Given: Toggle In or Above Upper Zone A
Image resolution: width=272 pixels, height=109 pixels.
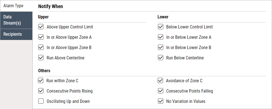Looking at the screenshot, I should (41, 37).
